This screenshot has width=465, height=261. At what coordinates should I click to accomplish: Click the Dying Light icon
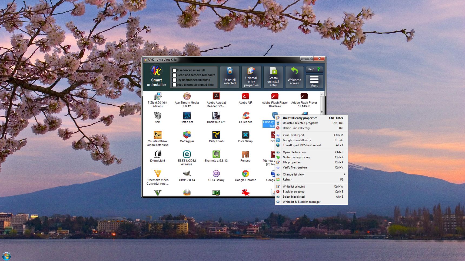(158, 154)
